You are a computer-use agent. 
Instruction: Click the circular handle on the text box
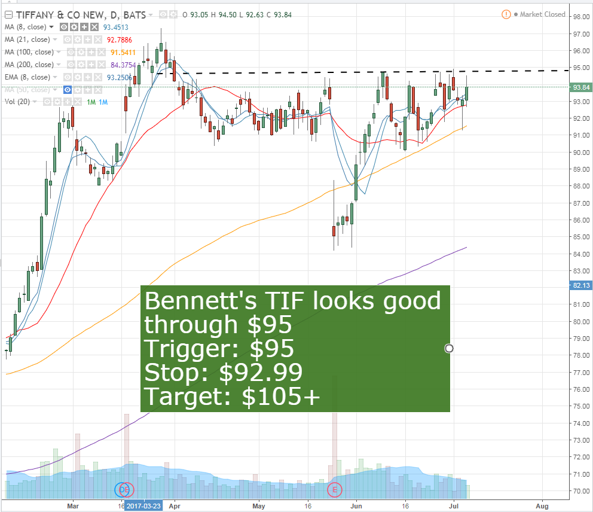click(x=449, y=349)
